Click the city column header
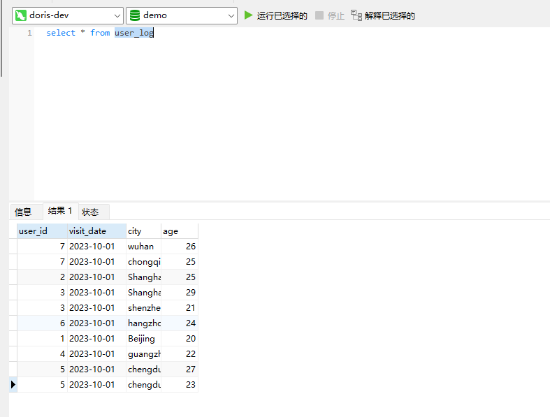Image resolution: width=550 pixels, height=417 pixels. click(143, 231)
